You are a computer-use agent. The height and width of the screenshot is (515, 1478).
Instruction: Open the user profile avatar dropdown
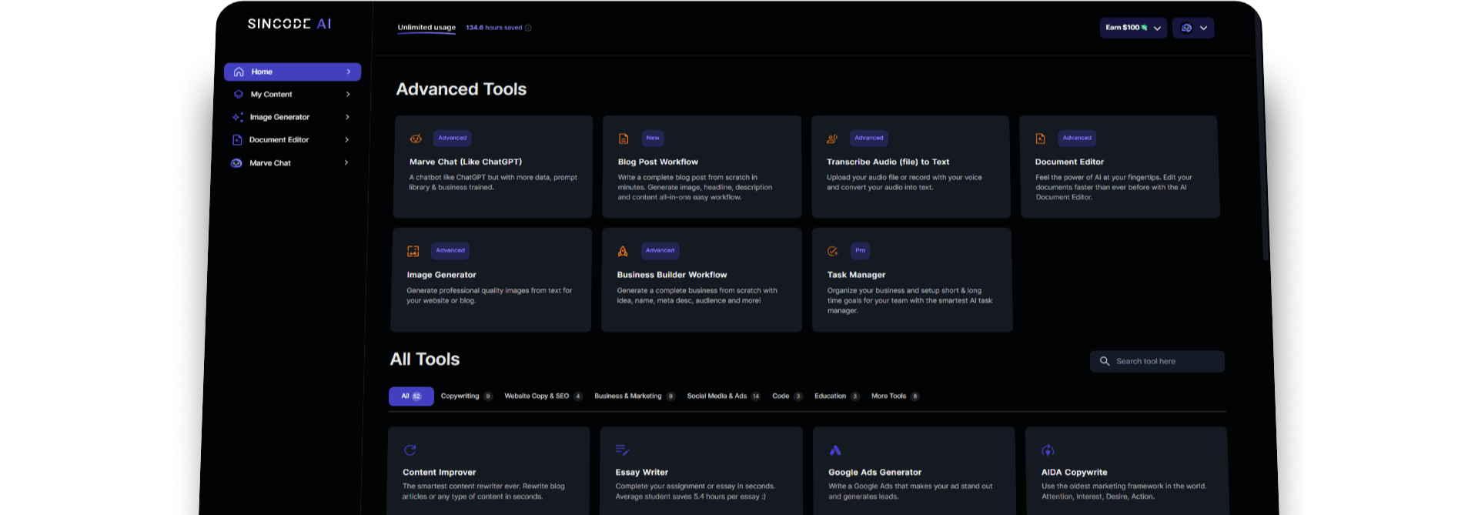1193,28
